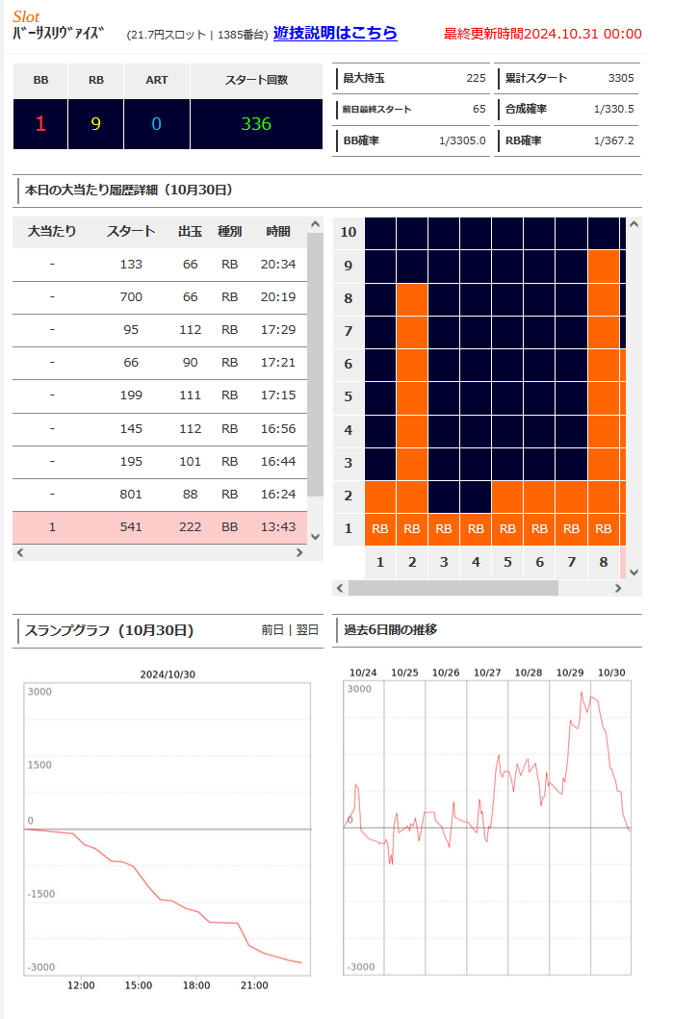Click right arrow of bonus chart horizontal scrollbar

click(x=618, y=588)
